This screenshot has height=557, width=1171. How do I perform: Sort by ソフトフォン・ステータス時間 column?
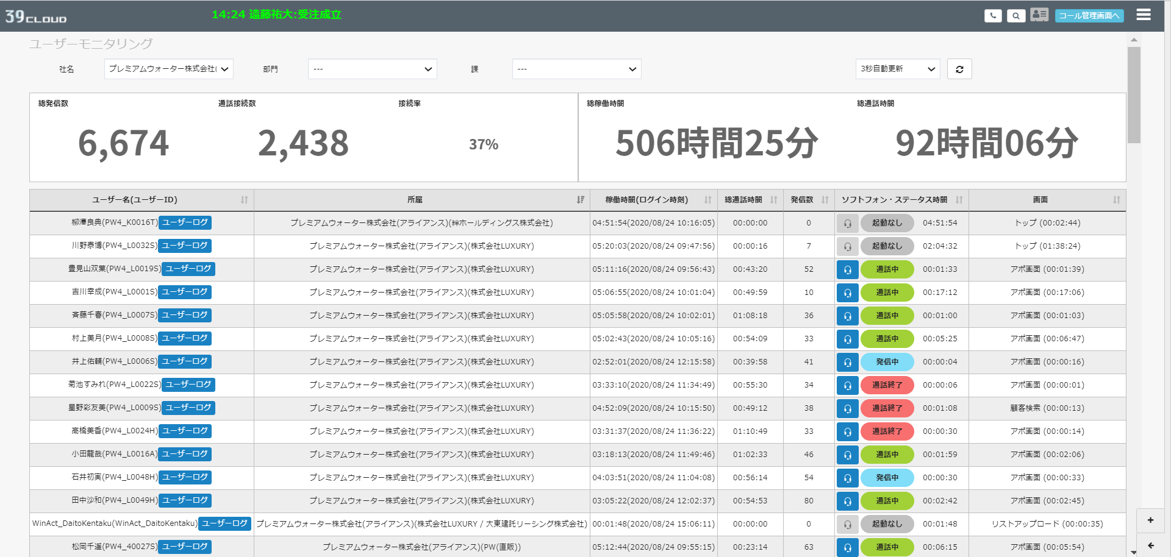tap(901, 200)
